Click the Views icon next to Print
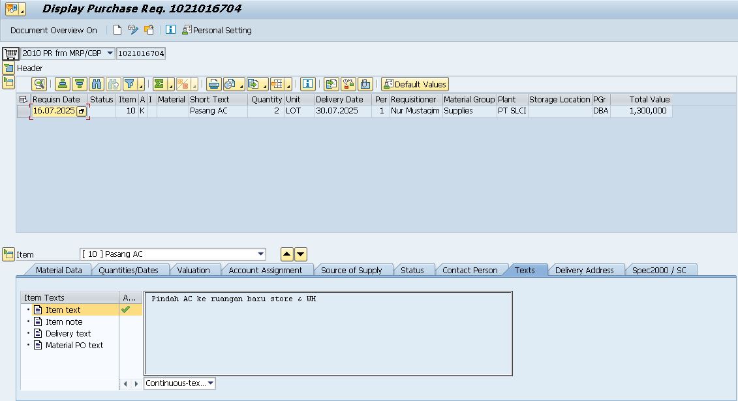738x401 pixels. (230, 84)
